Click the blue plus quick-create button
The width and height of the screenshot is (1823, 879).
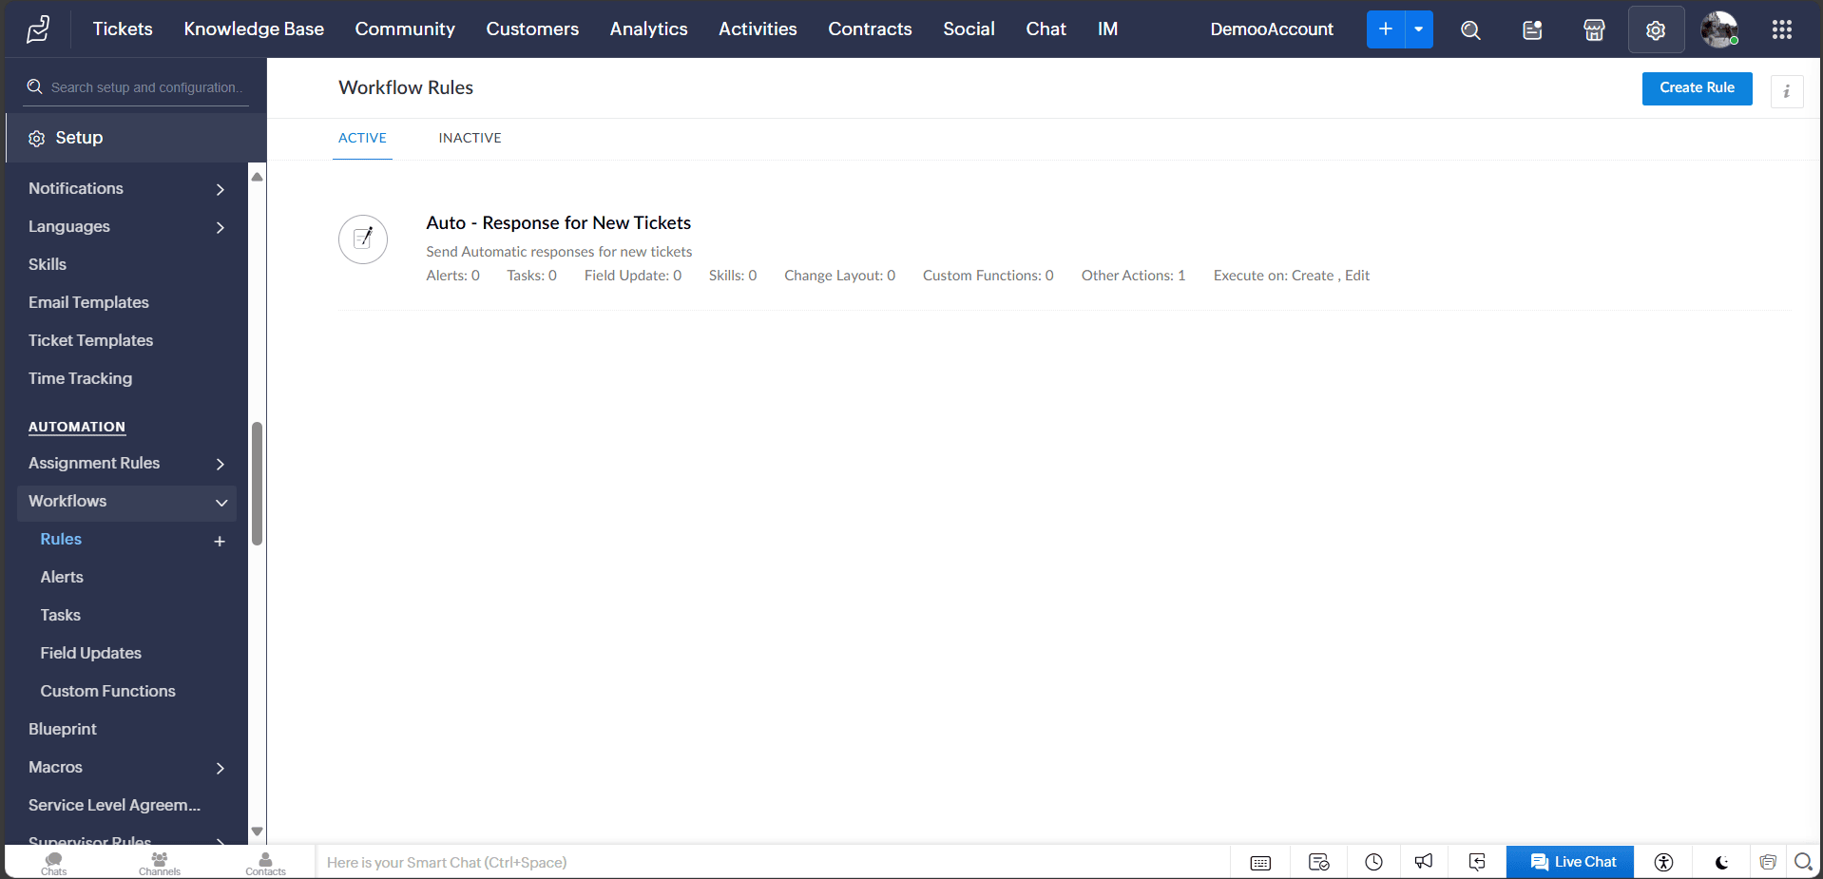1386,29
